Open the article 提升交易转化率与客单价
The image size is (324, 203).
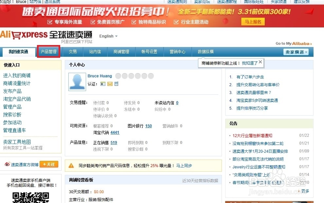(x=258, y=85)
